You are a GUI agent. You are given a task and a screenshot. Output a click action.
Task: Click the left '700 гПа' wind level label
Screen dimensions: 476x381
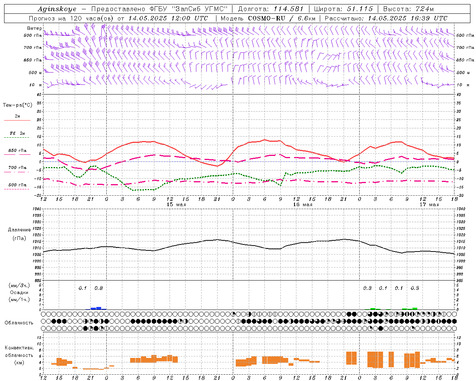point(33,48)
